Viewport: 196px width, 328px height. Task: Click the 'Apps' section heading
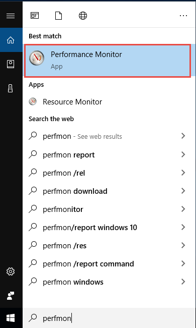(x=36, y=85)
